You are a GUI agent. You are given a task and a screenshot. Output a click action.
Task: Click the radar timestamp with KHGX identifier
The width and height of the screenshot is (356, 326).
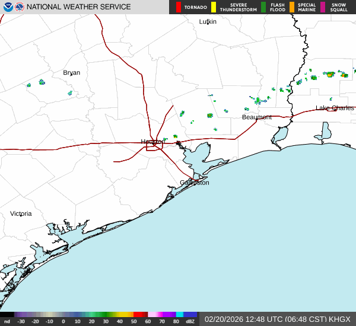(277, 319)
